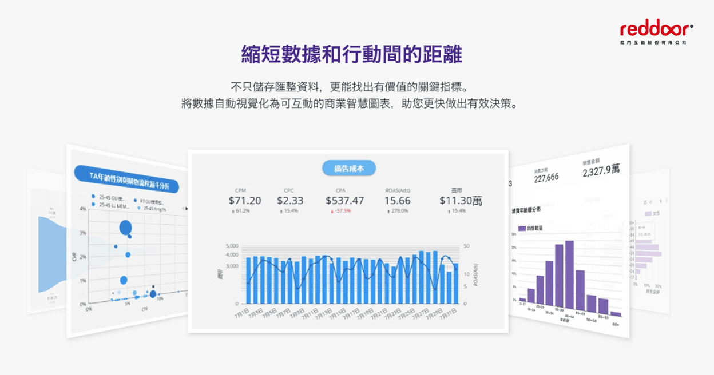The image size is (714, 375).
Task: Click the 2,327.9萬 銷售金額 figure
Action: (x=601, y=171)
